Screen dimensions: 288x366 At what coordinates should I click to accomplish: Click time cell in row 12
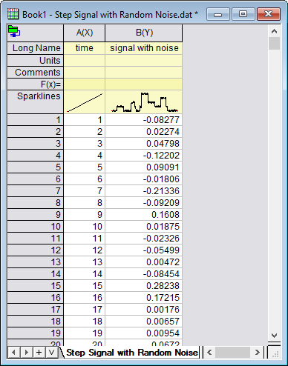pyautogui.click(x=85, y=250)
